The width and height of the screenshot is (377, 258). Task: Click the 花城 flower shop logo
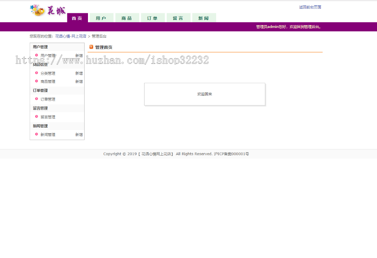[48, 10]
